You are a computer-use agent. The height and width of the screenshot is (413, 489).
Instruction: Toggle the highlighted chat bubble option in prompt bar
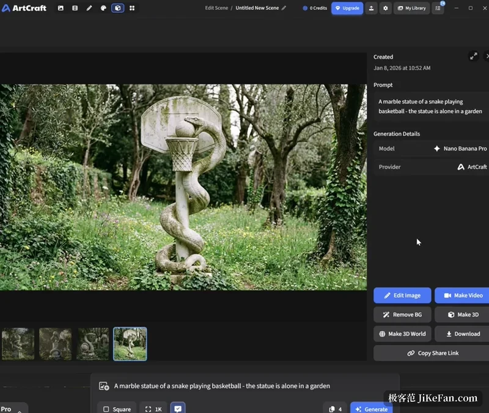click(178, 408)
